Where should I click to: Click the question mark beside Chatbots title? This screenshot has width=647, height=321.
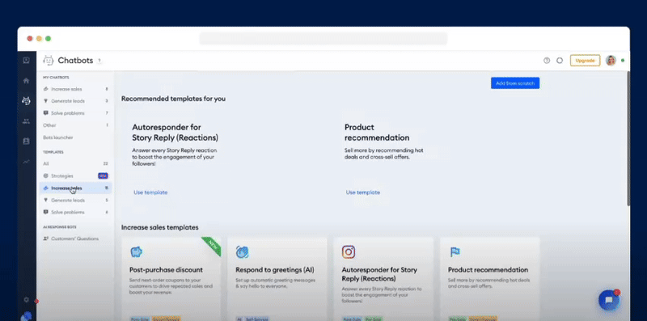click(x=99, y=61)
